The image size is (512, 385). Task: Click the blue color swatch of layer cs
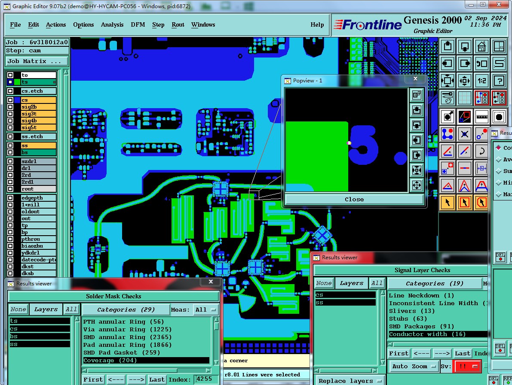pyautogui.click(x=17, y=100)
